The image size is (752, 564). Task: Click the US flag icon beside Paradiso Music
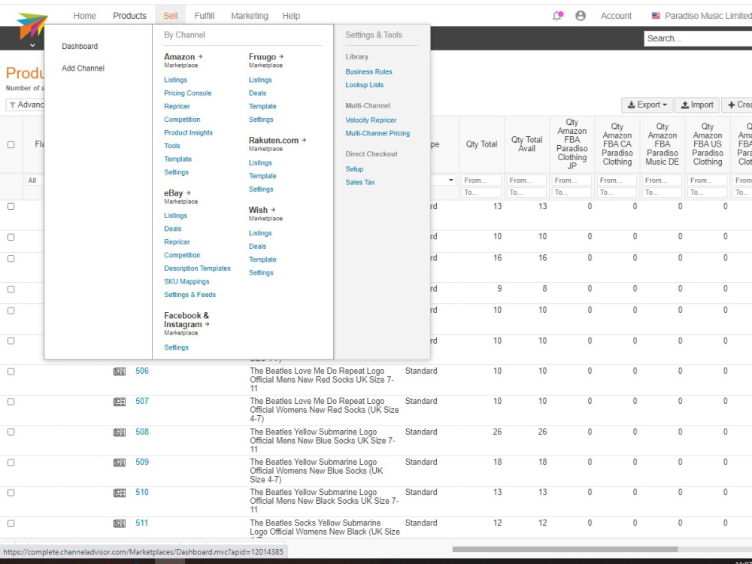tap(656, 16)
